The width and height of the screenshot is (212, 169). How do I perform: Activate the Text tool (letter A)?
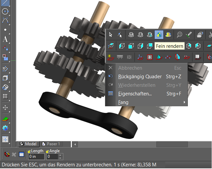5,39
